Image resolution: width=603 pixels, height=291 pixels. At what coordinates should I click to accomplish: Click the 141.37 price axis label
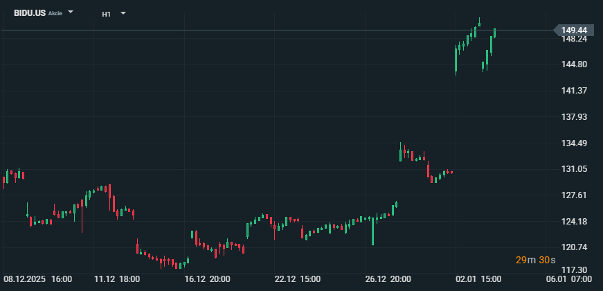click(x=574, y=91)
